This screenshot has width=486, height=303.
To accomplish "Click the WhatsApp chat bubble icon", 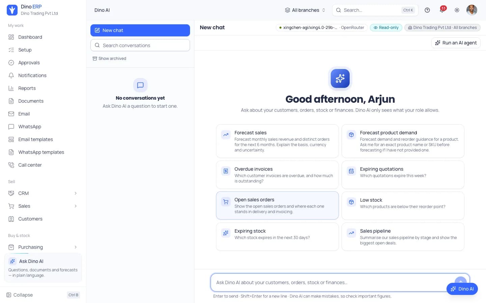I will pyautogui.click(x=11, y=127).
